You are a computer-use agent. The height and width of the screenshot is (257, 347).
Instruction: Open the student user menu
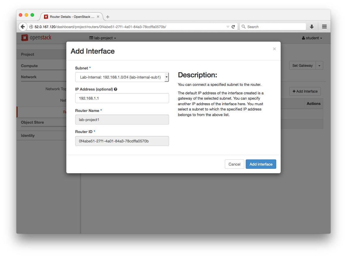(x=312, y=38)
